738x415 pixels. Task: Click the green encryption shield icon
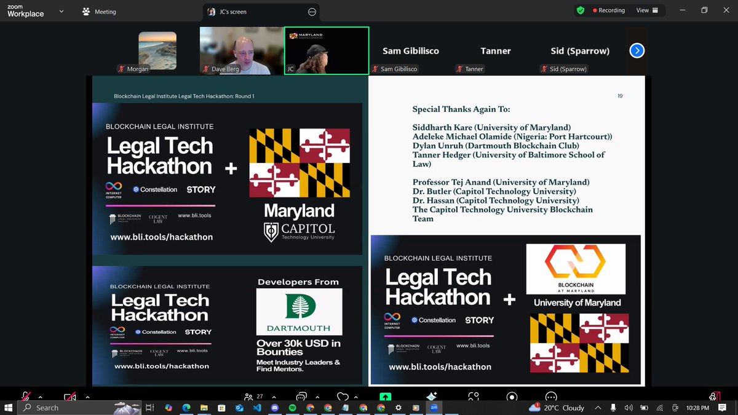click(580, 10)
